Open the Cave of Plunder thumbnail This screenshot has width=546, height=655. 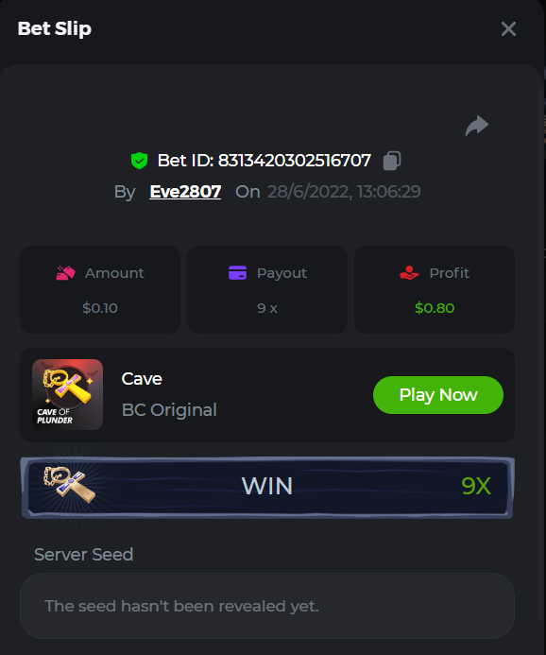(68, 394)
